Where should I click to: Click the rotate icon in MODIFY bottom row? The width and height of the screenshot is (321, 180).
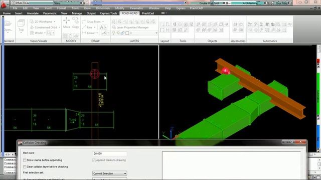pyautogui.click(x=70, y=35)
